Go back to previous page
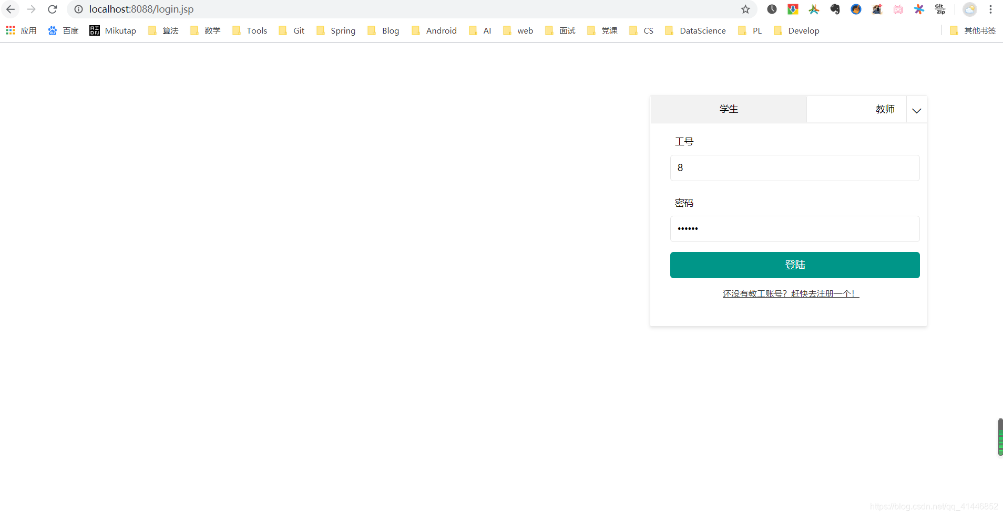The height and width of the screenshot is (516, 1003). click(11, 9)
